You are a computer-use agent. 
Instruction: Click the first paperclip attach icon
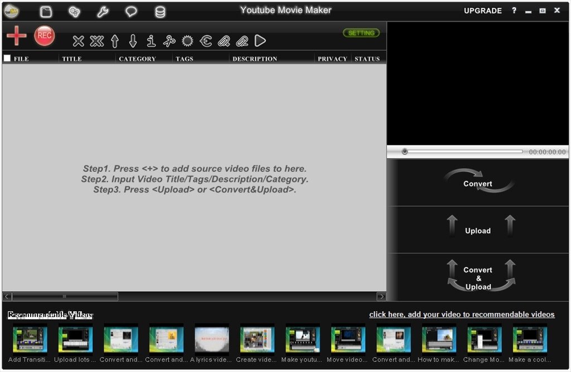(224, 41)
